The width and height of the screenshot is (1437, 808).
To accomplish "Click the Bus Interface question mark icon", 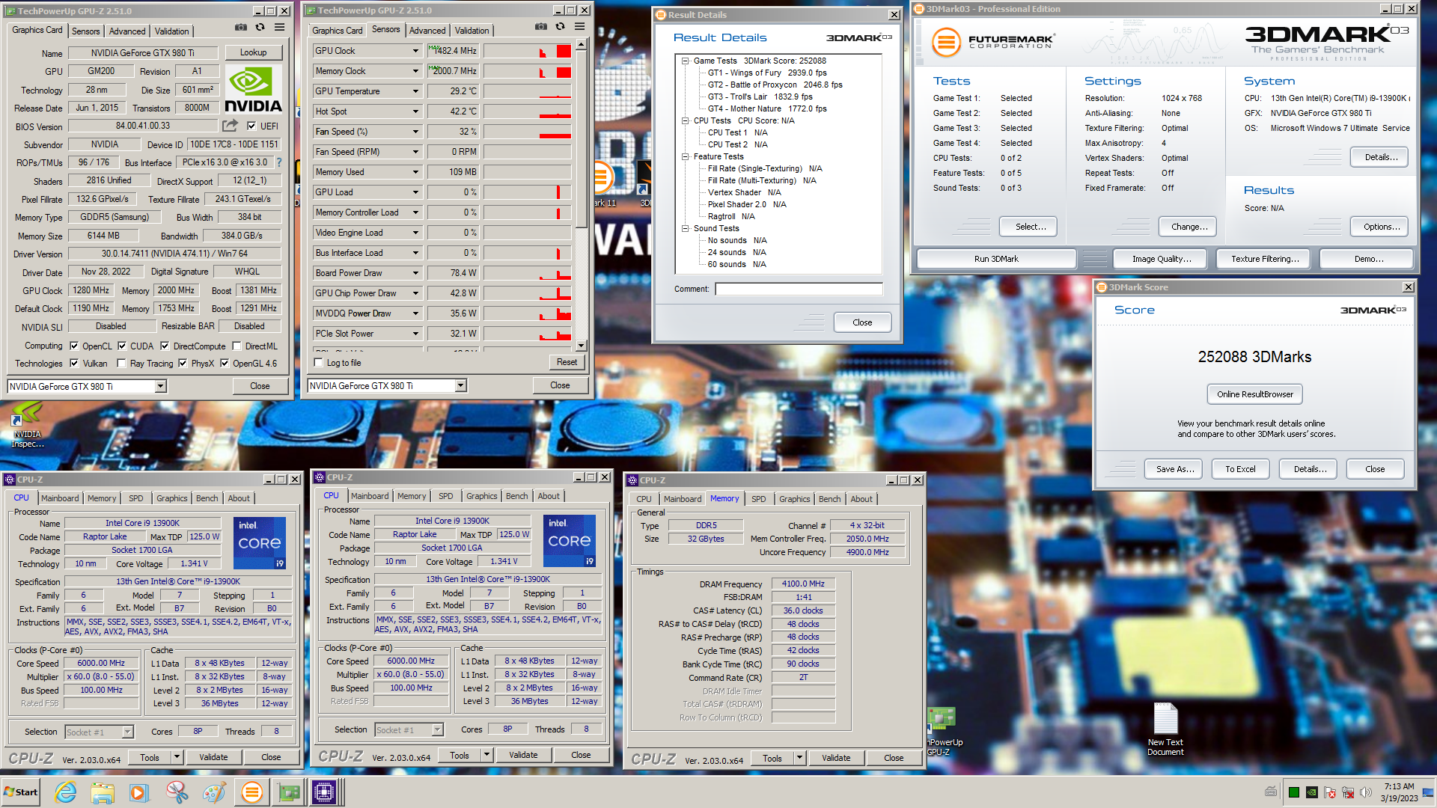I will 279,162.
